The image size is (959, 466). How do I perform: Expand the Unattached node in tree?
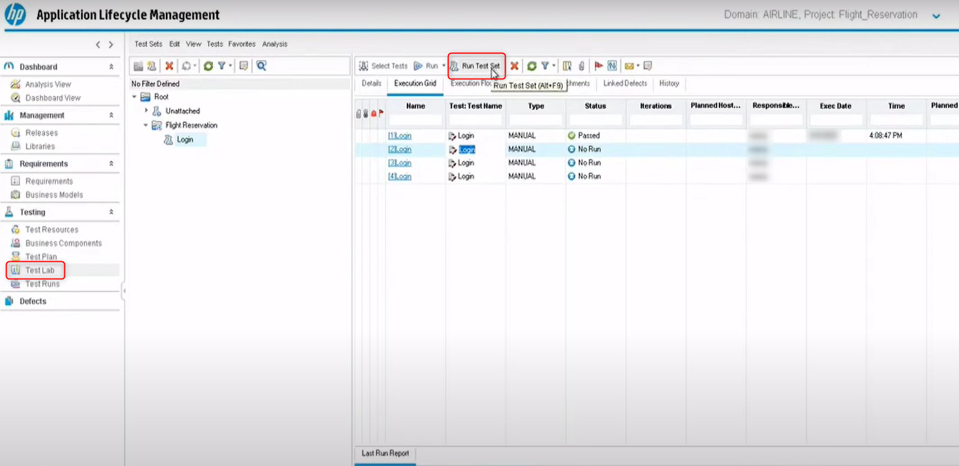pos(146,110)
